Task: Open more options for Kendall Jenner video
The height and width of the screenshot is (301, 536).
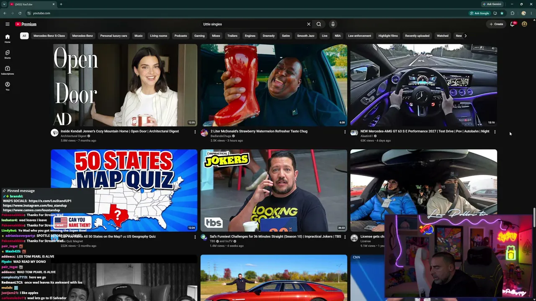Action: click(195, 132)
